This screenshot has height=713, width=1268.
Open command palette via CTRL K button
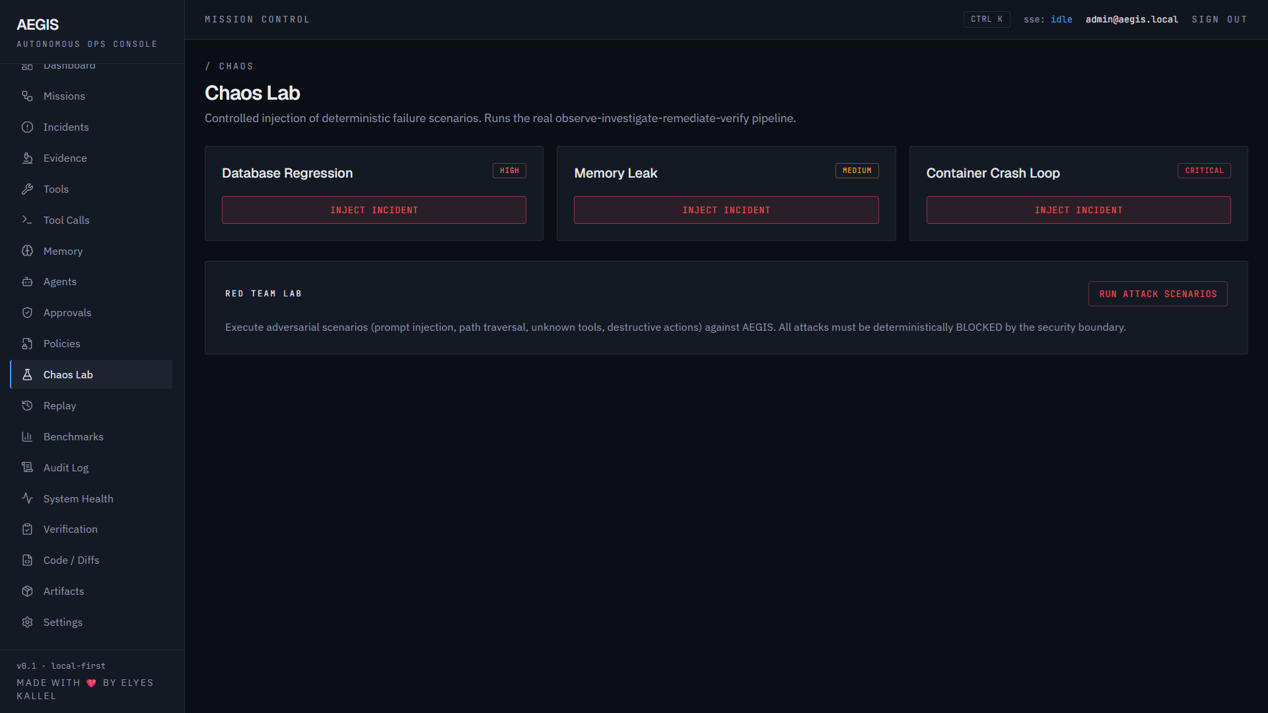pyautogui.click(x=987, y=19)
